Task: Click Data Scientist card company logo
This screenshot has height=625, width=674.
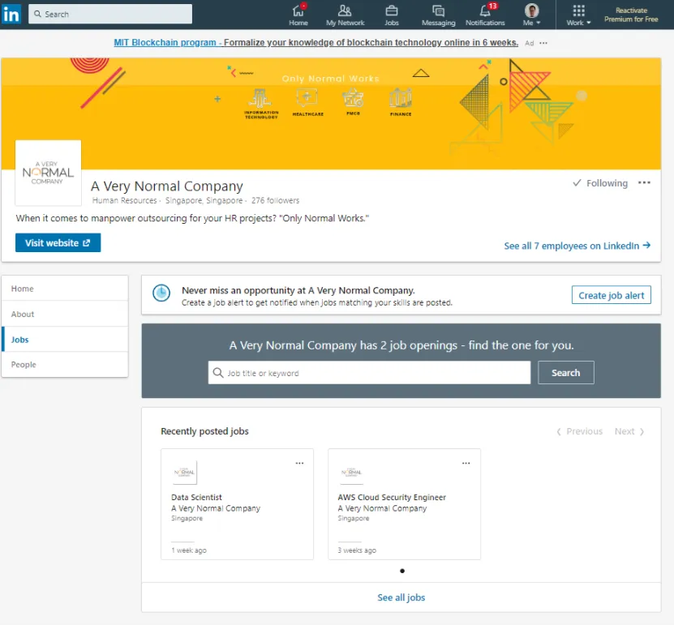Action: pyautogui.click(x=185, y=473)
